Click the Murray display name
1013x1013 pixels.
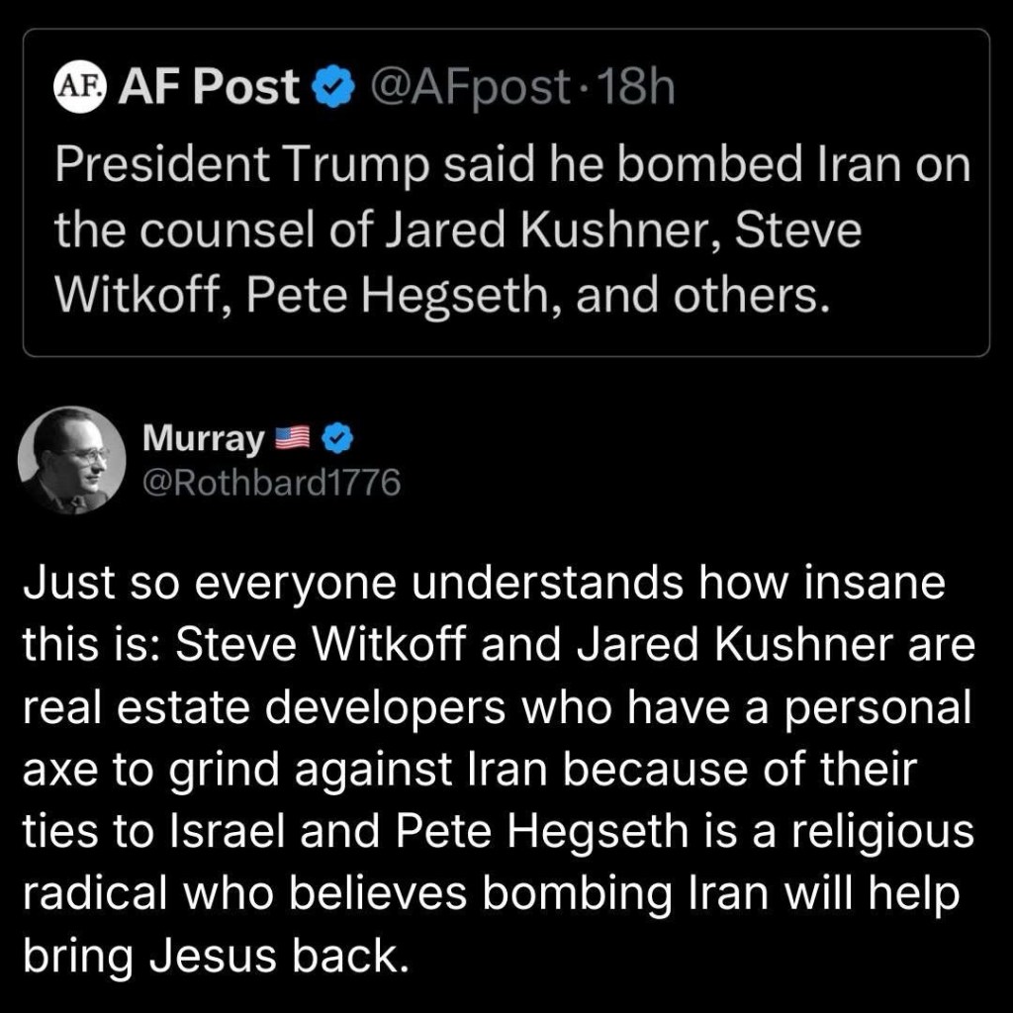(x=204, y=436)
